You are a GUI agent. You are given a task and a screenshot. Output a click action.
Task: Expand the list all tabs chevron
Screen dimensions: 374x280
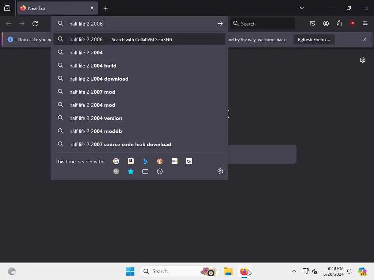(x=301, y=8)
